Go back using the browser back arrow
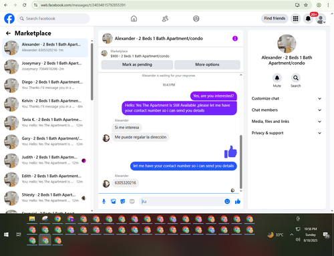This screenshot has height=256, width=334. coord(6,5)
